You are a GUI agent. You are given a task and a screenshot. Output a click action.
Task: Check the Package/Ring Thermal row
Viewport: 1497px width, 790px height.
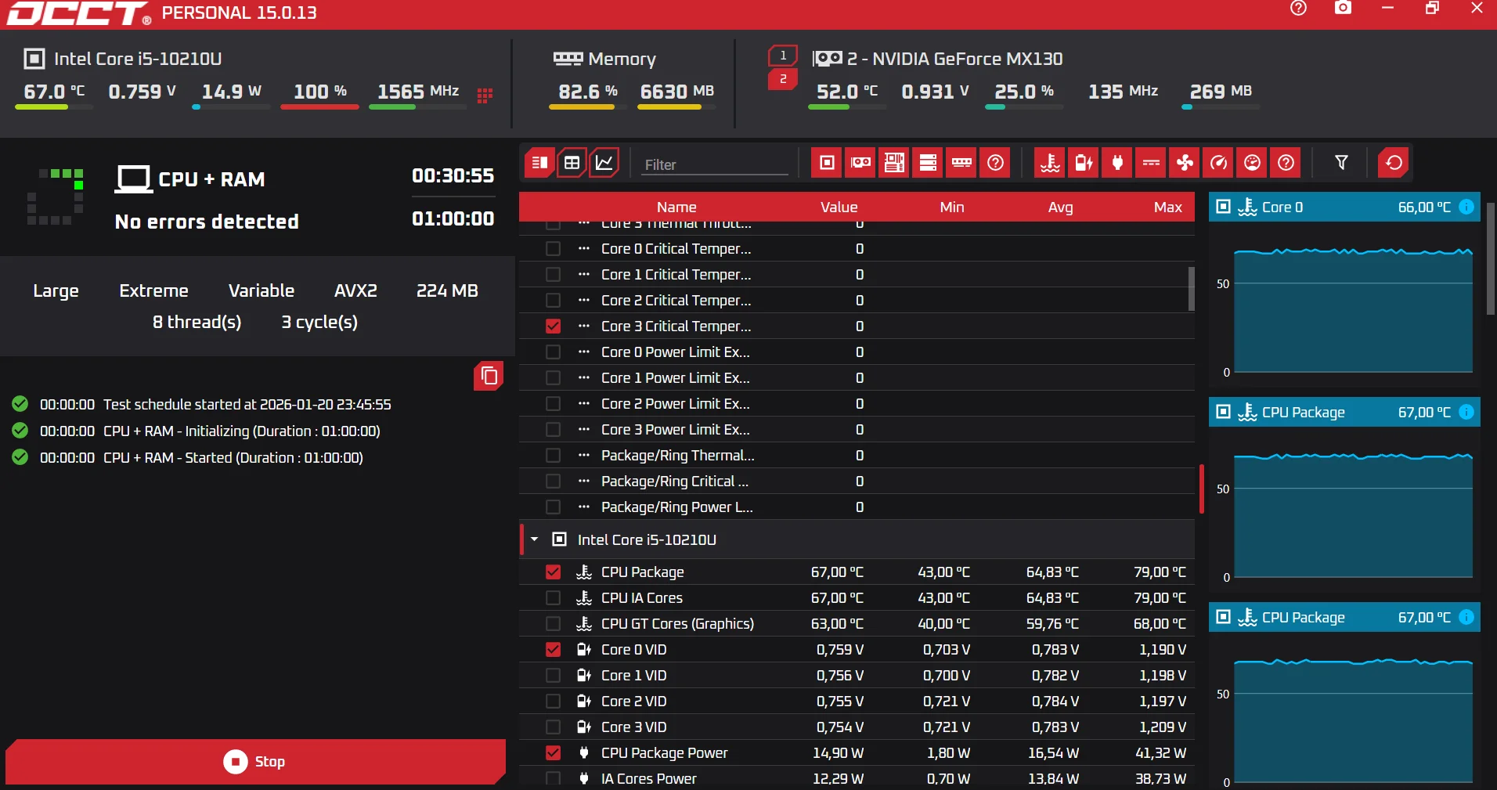[553, 456]
